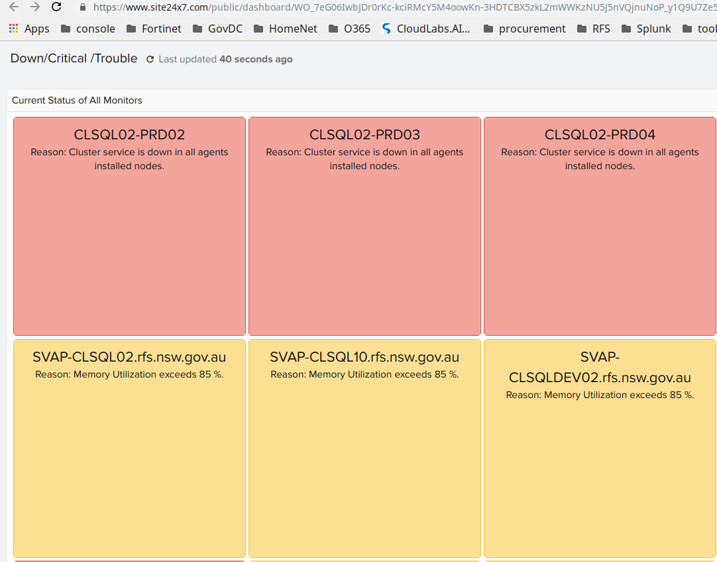Open the GovDC bookmark folder
717x562 pixels.
(x=217, y=29)
